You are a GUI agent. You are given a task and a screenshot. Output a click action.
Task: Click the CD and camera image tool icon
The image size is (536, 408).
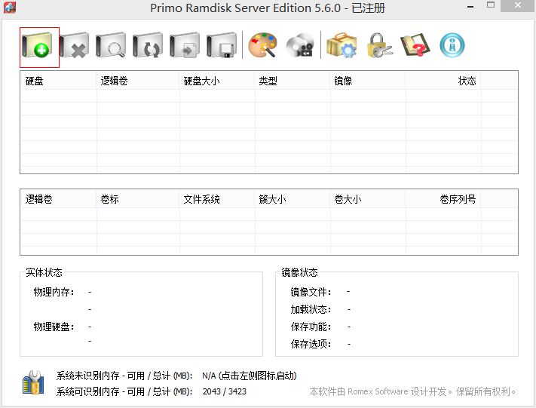coord(301,45)
